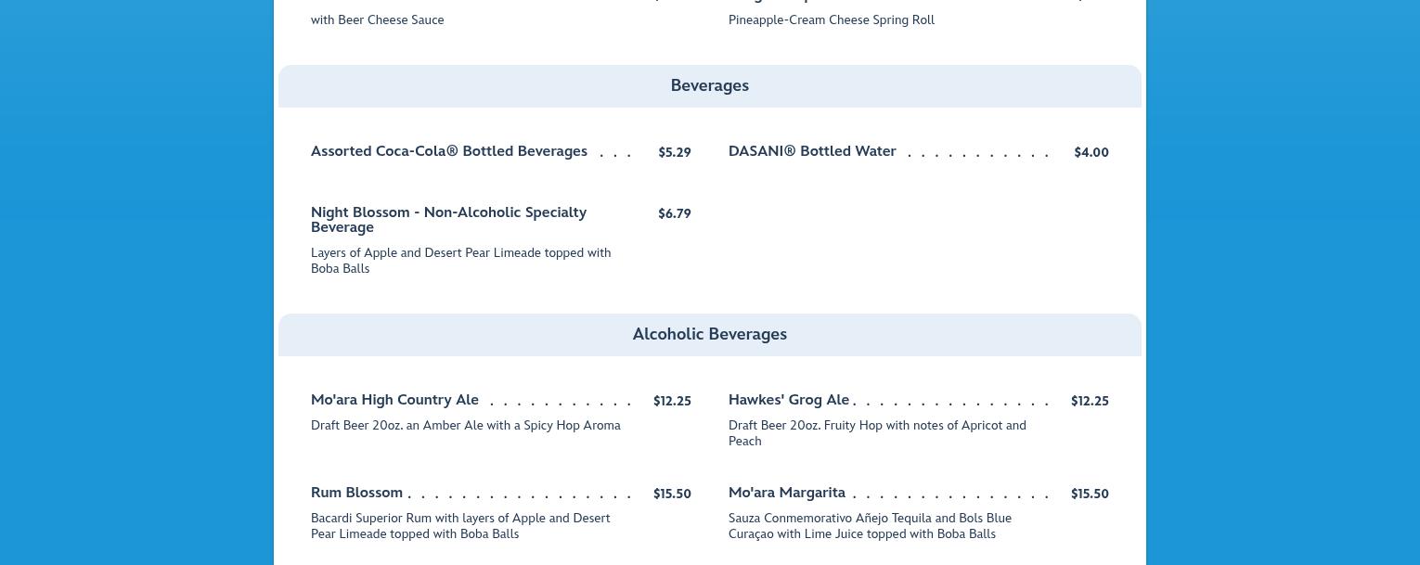Click the Amber Ale Spicy Hop description

click(465, 426)
